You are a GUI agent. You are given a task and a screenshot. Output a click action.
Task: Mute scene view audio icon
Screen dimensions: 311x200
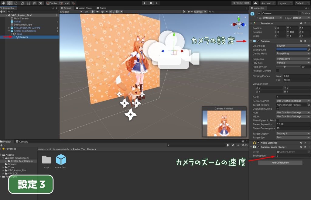click(x=98, y=12)
